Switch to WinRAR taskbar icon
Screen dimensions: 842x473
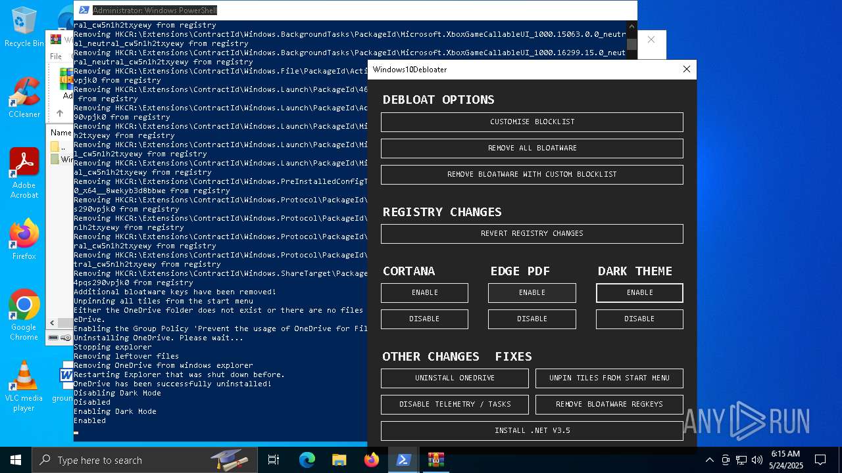tap(436, 460)
